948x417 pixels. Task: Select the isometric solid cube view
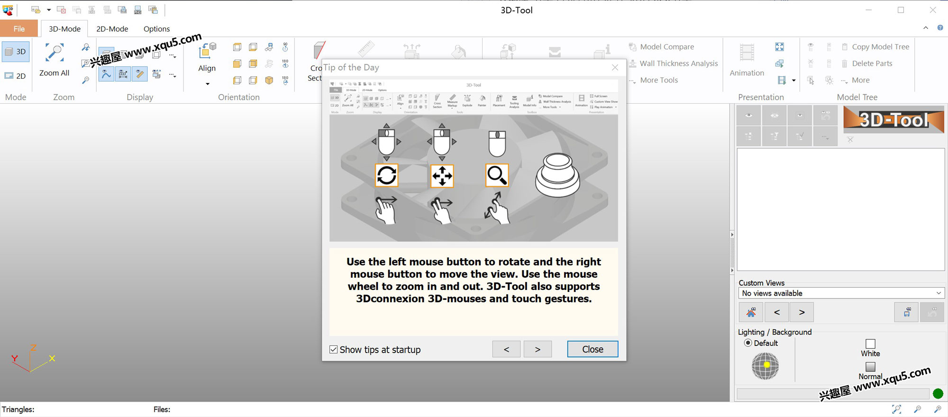click(x=269, y=80)
